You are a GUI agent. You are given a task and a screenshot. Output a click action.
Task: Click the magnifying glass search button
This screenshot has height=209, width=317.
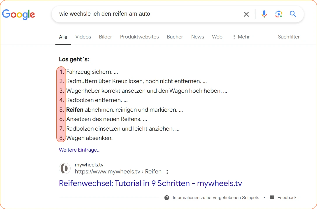(293, 14)
